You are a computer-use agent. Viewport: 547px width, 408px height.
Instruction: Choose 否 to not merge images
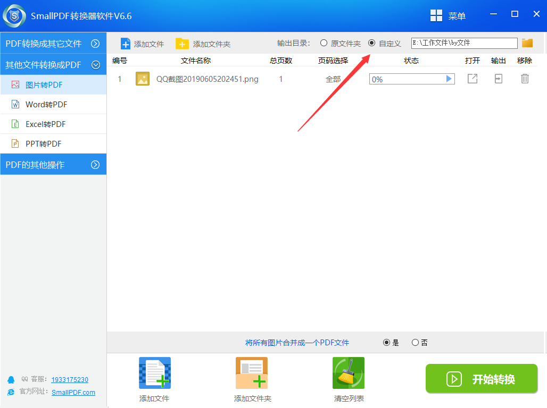pos(415,343)
